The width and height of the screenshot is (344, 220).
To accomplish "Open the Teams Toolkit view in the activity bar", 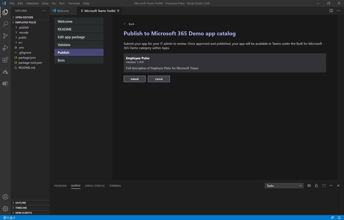I will pos(5,83).
